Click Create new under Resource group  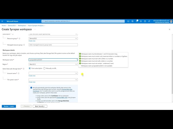pos(32,41)
